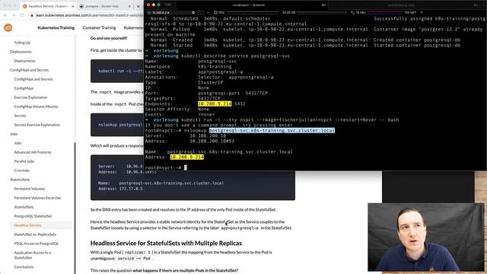
Task: Click the webcam video thumbnail
Action: (426, 237)
